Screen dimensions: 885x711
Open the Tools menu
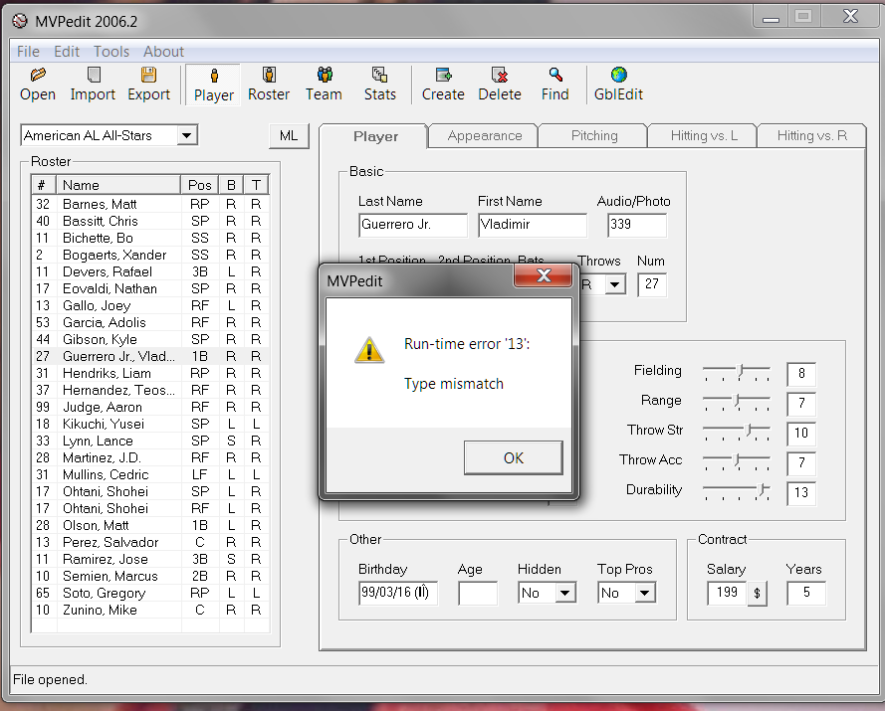pos(111,52)
